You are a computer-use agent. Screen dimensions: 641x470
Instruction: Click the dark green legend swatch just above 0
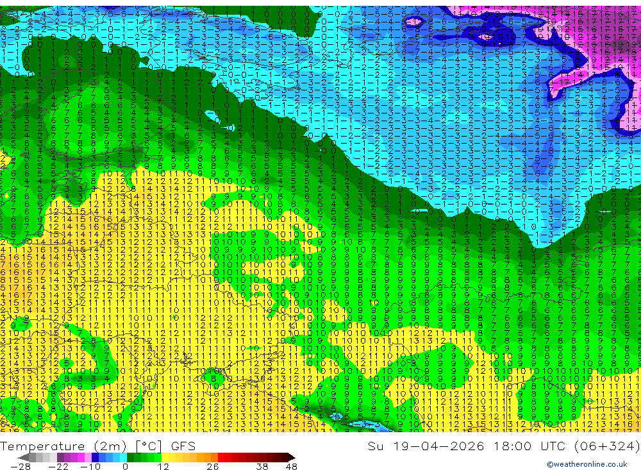(130, 457)
